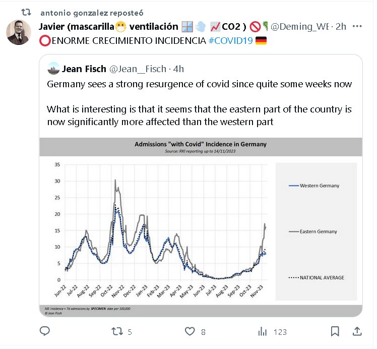This screenshot has height=349, width=377.
Task: Click the reply speech bubble icon
Action: tap(45, 331)
